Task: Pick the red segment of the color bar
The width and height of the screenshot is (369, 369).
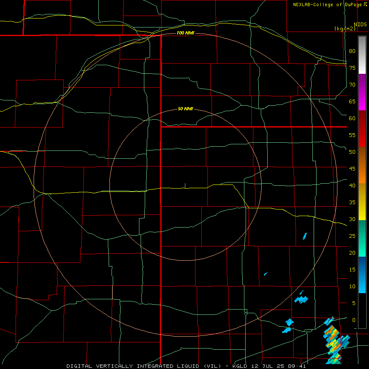Action: click(362, 129)
